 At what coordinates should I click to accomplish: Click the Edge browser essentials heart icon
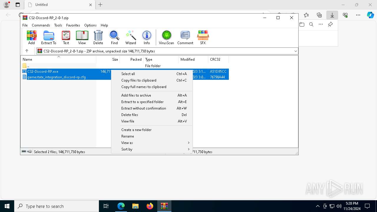coord(345,15)
